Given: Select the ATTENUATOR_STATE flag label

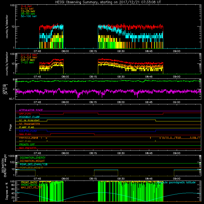Looking at the screenshot, I should coord(31,110).
